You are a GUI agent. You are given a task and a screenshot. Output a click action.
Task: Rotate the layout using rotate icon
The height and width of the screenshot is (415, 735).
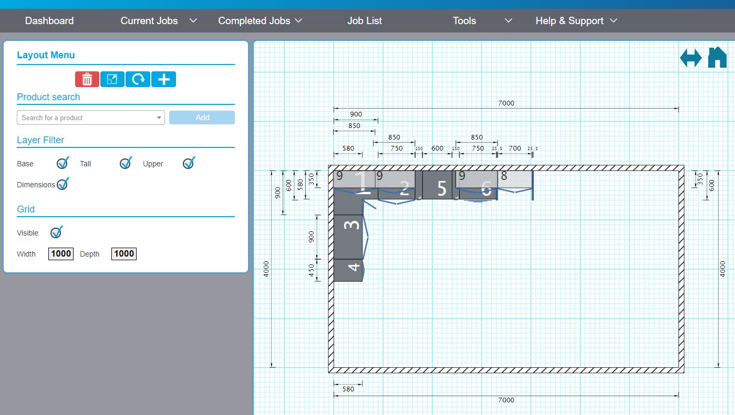pos(138,79)
